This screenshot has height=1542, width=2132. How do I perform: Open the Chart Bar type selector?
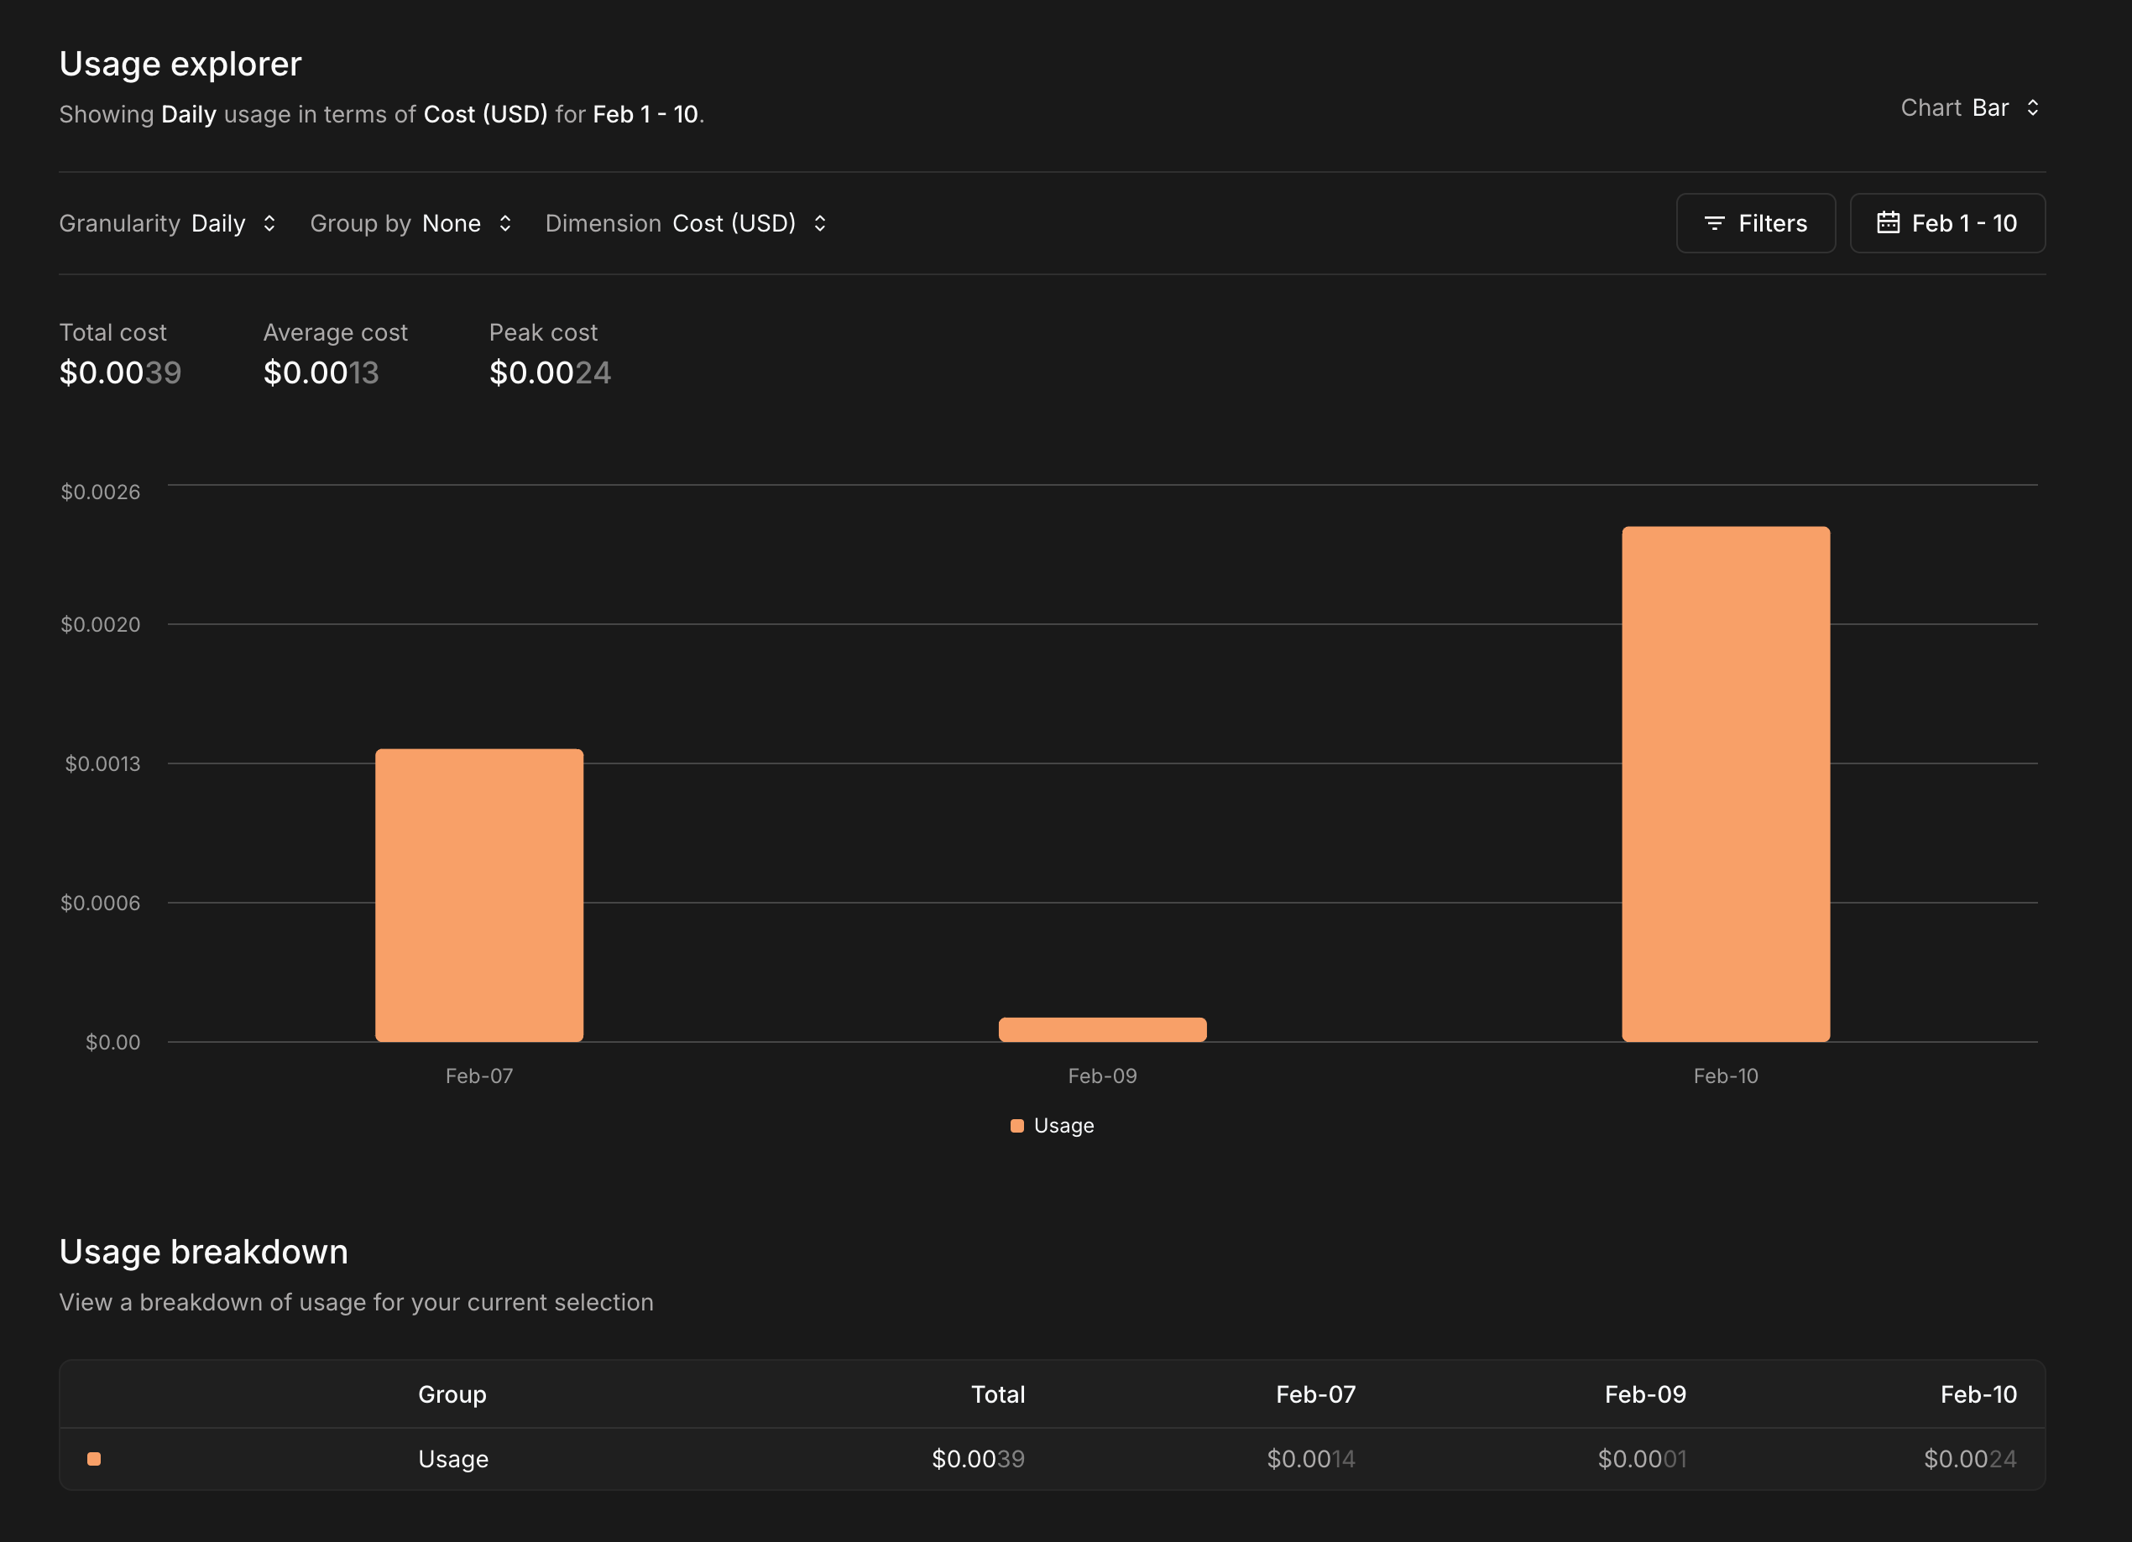pos(1989,108)
